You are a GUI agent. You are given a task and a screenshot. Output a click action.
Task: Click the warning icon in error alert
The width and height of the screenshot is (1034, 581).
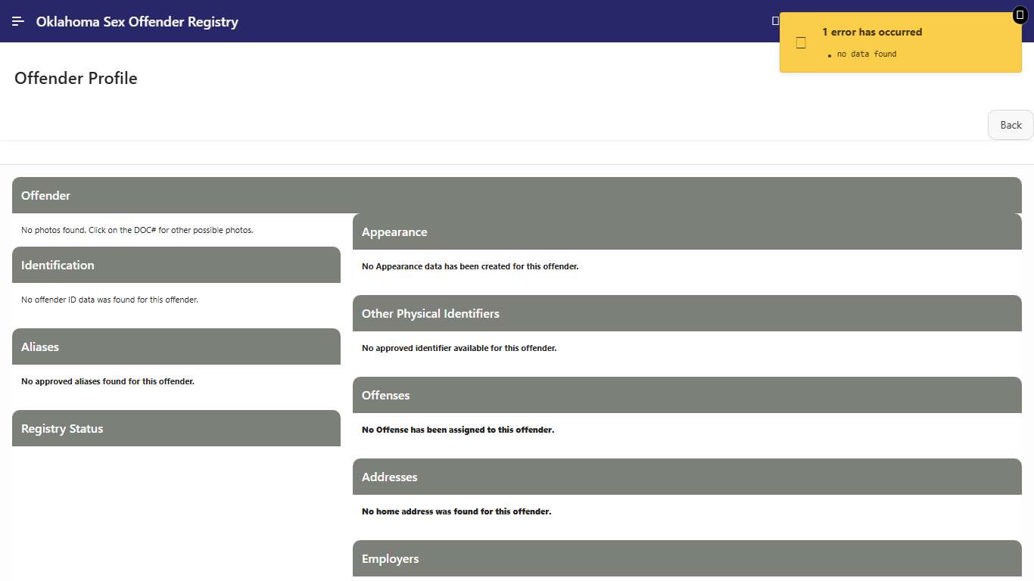tap(801, 43)
